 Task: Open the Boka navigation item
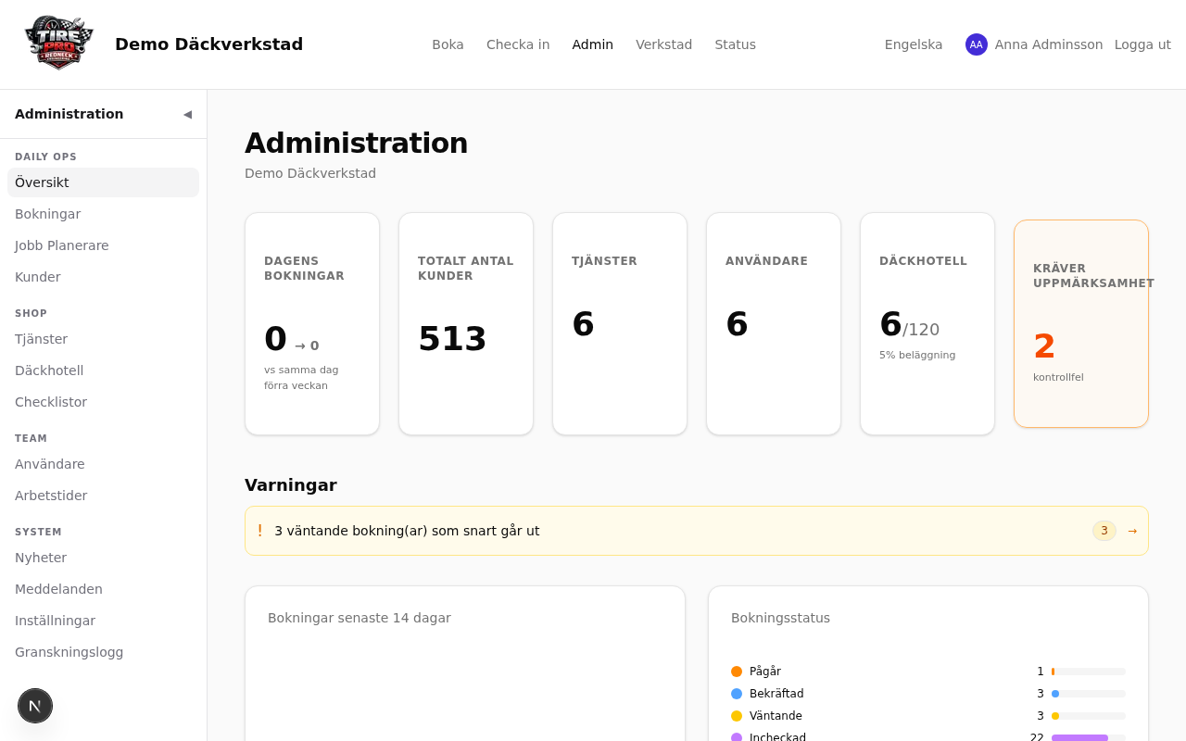tap(448, 44)
